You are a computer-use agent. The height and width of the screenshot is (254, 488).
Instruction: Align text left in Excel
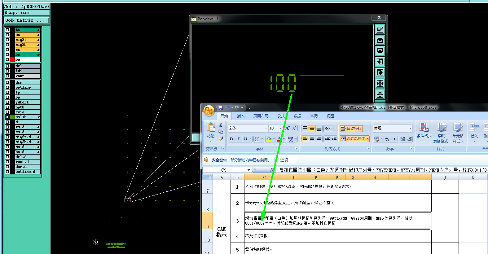point(305,139)
